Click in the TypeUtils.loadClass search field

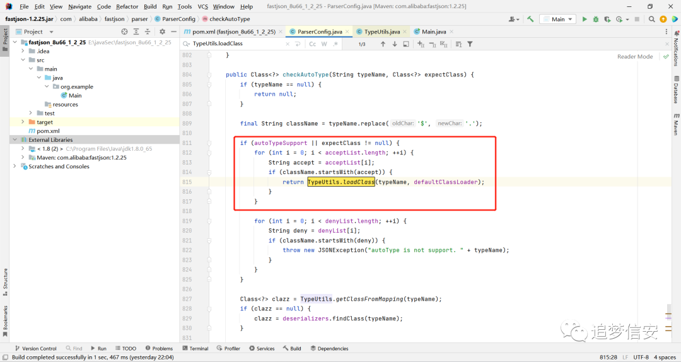tap(239, 44)
